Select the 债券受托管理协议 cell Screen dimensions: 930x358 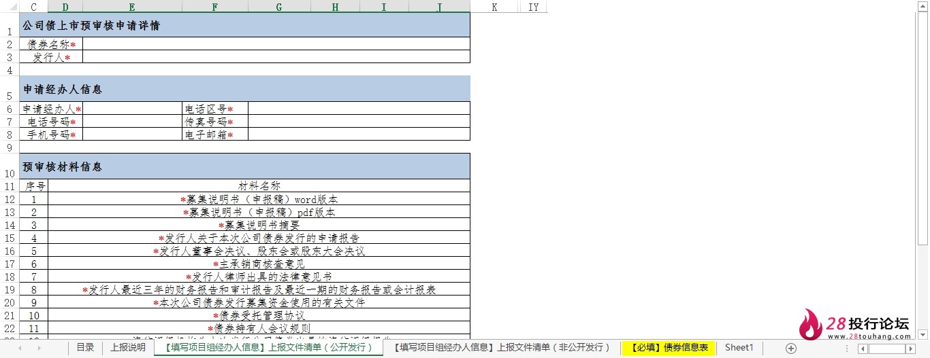[x=259, y=315]
